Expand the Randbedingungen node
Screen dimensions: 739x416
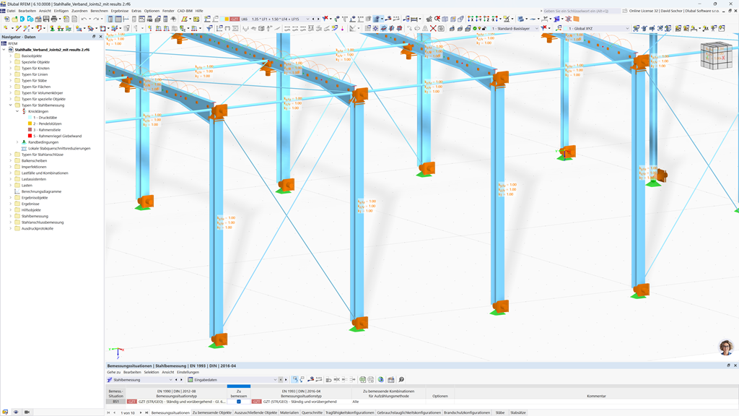17,142
